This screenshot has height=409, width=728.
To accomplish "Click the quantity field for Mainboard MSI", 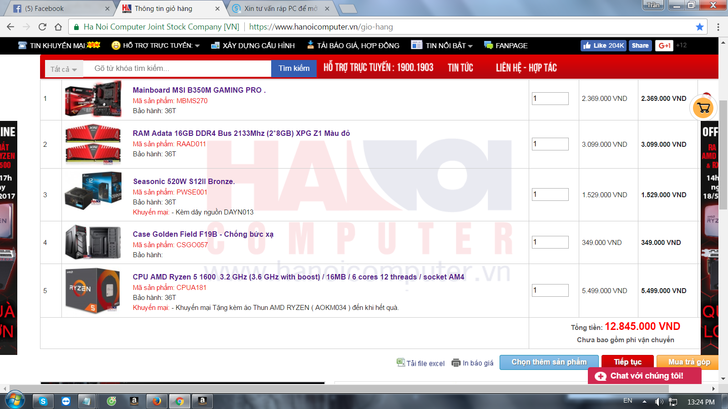I will (x=550, y=99).
